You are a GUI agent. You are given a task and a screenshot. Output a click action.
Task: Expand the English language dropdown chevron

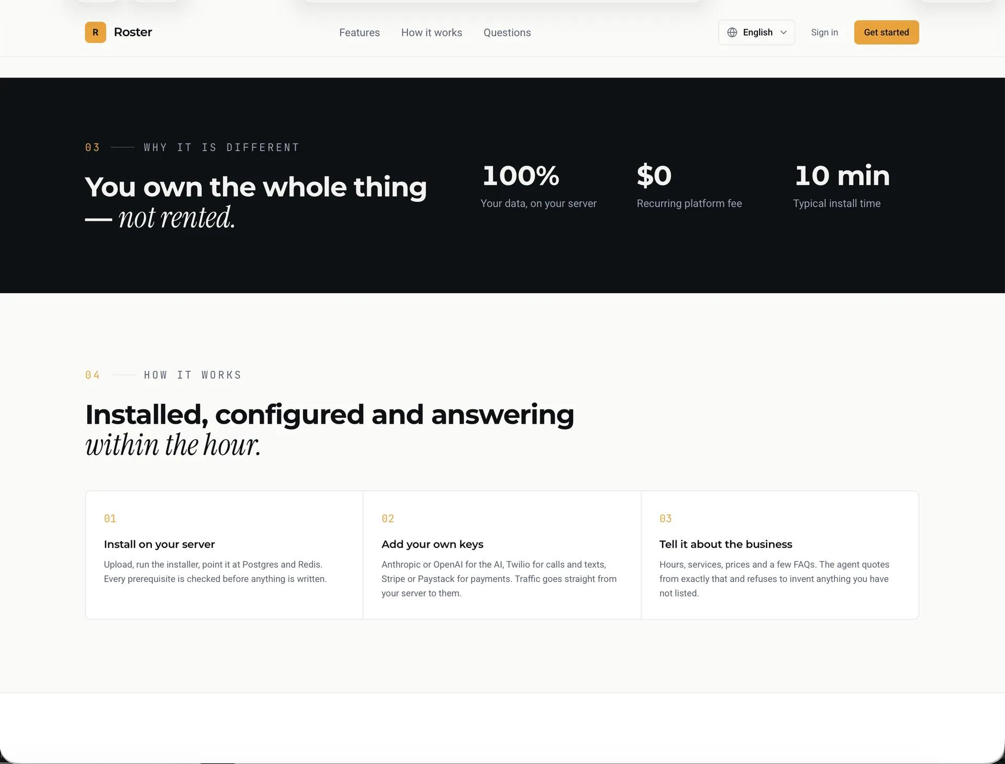pos(784,32)
